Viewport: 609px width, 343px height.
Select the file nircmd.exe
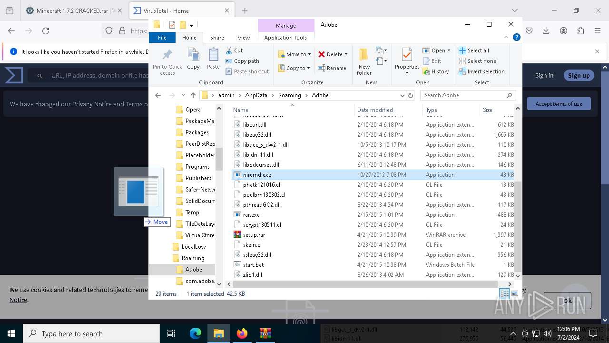click(373, 175)
